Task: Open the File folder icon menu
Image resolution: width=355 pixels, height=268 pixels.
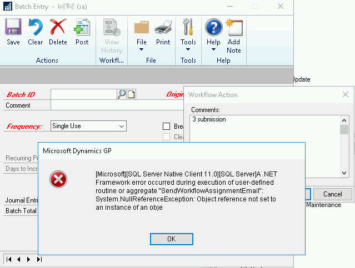Action: click(142, 27)
